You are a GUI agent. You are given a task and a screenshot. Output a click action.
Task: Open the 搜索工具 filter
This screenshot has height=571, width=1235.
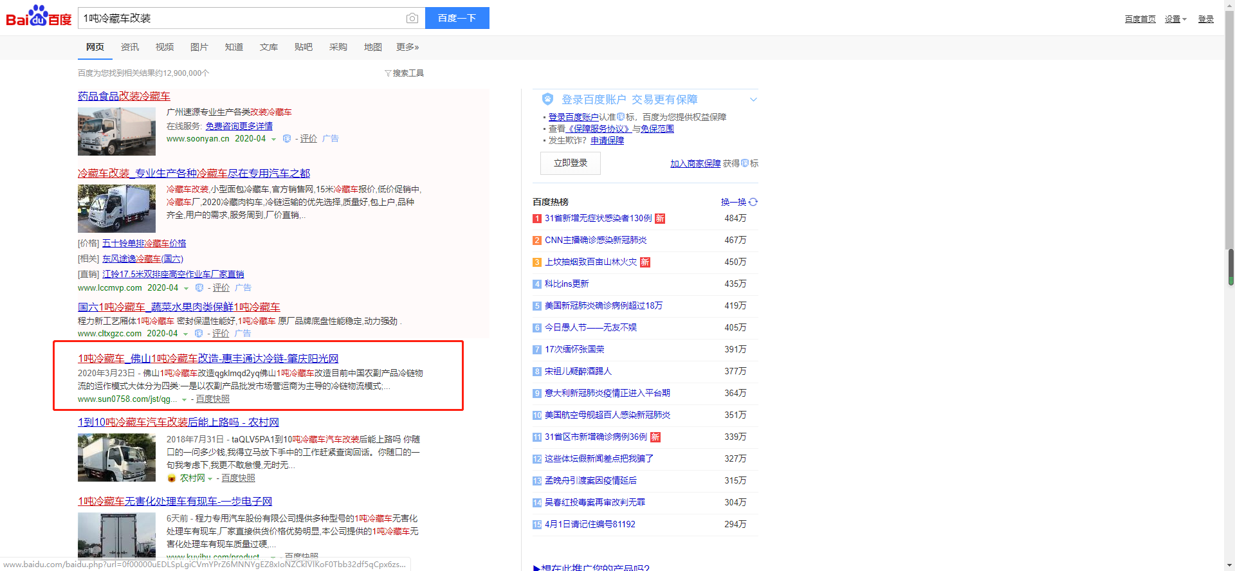click(x=405, y=73)
